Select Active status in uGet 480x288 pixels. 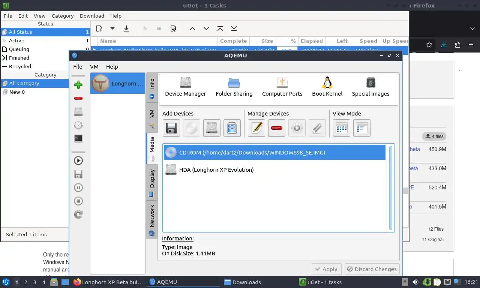(x=45, y=40)
